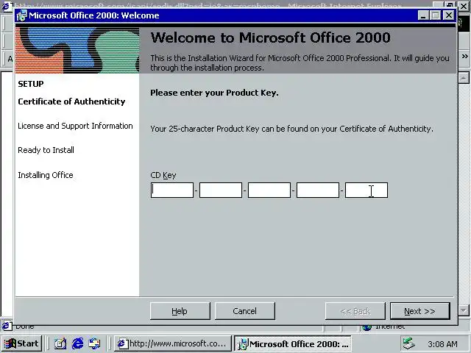Viewport: 471px width, 353px height.
Task: Cancel the Office 2000 installation
Action: 245,311
